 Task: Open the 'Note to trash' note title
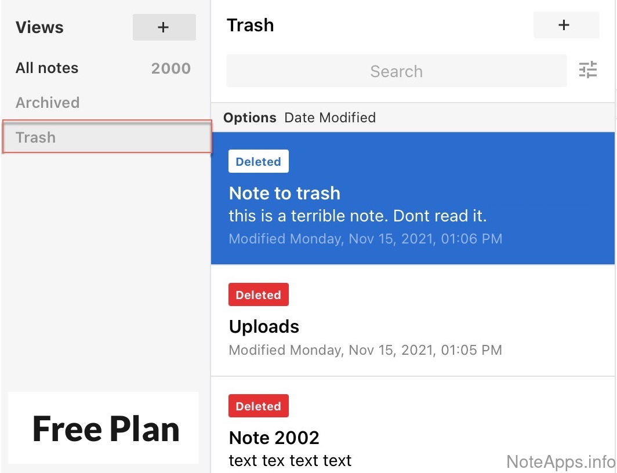point(284,193)
